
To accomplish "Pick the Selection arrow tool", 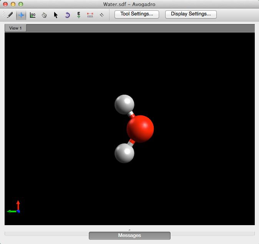I will 56,15.
